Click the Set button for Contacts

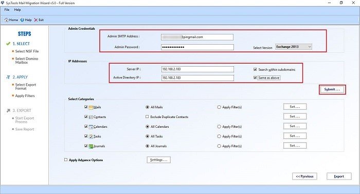click(x=295, y=117)
